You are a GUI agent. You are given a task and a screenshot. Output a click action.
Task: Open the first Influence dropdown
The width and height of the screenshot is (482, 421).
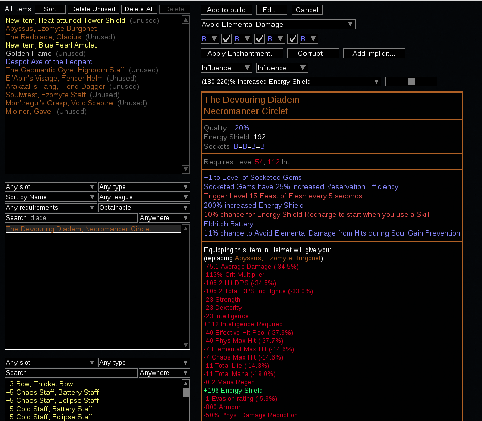[226, 68]
